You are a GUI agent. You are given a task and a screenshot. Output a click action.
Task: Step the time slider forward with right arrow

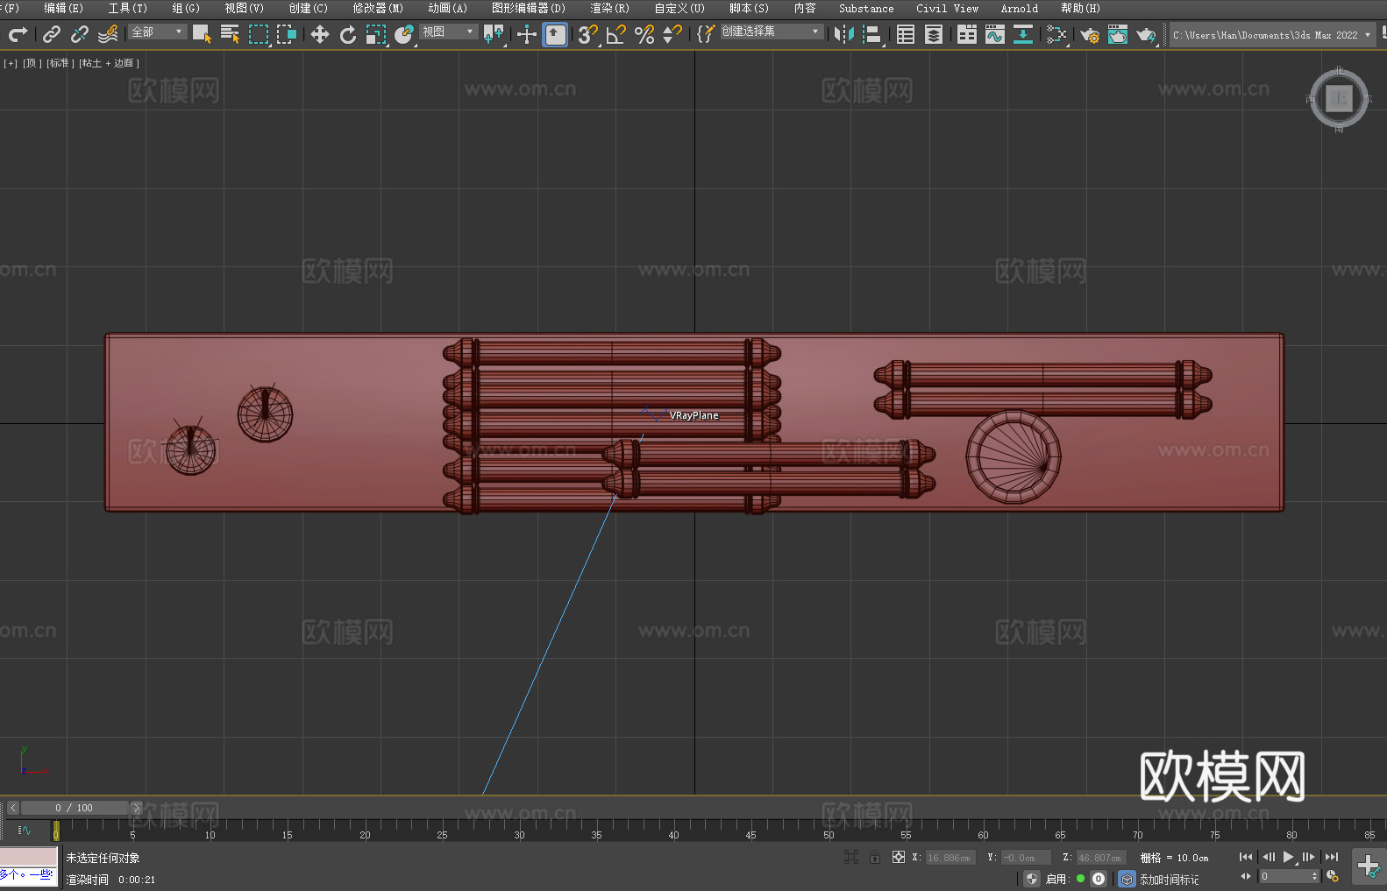click(136, 808)
